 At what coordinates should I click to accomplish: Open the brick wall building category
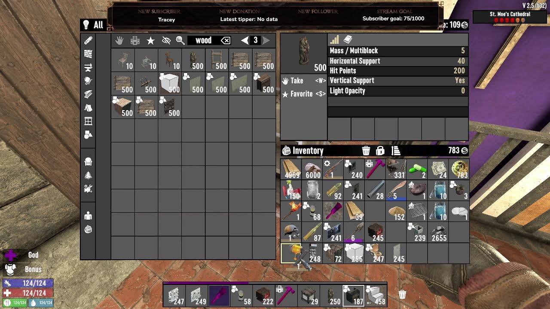click(88, 54)
